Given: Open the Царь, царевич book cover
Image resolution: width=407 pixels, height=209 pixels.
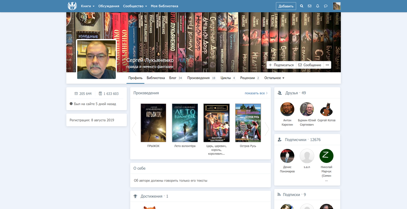Looking at the screenshot, I should click(x=216, y=123).
